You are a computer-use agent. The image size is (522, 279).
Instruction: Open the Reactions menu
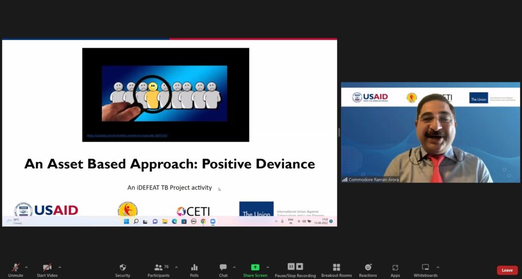[x=368, y=268]
